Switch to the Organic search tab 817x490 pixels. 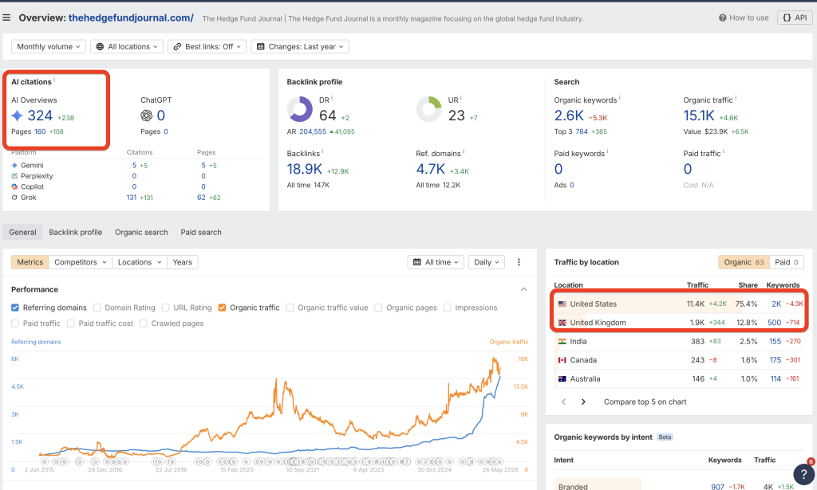tap(142, 232)
